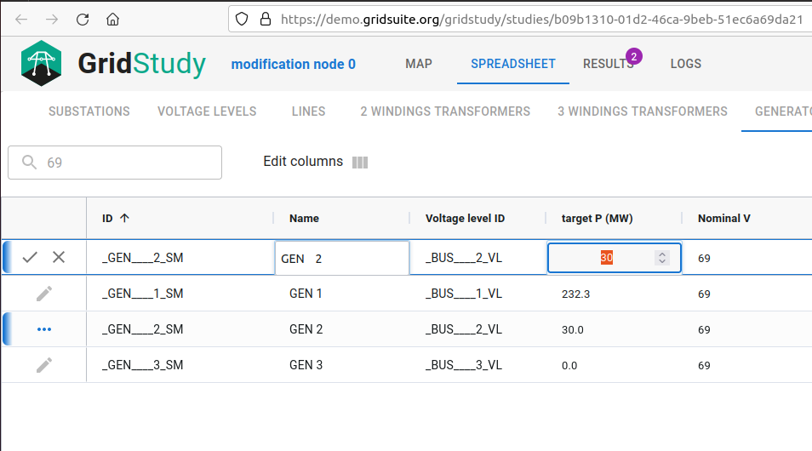
Task: Cancel the row edit with X
Action: point(59,257)
